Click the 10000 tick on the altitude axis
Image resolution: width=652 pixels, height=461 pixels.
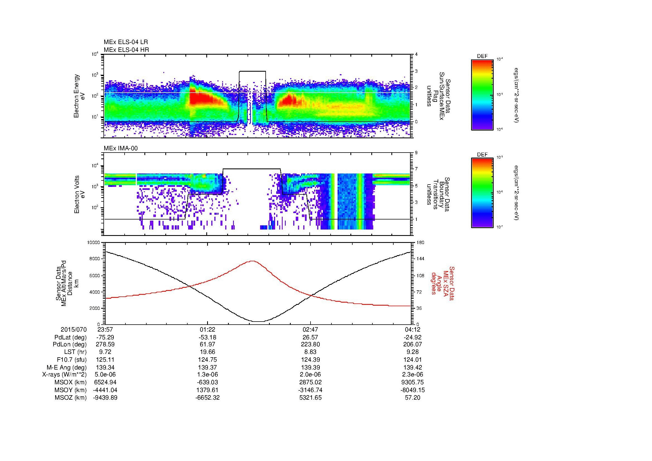coord(94,243)
